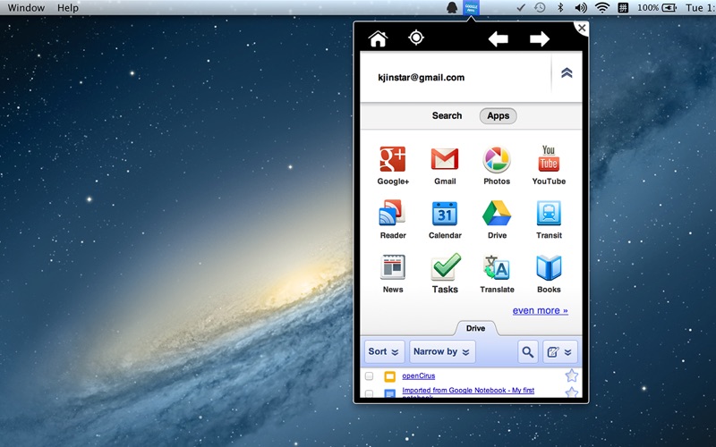Click the menu bar clock
Viewport: 716px width, 447px height.
[700, 8]
